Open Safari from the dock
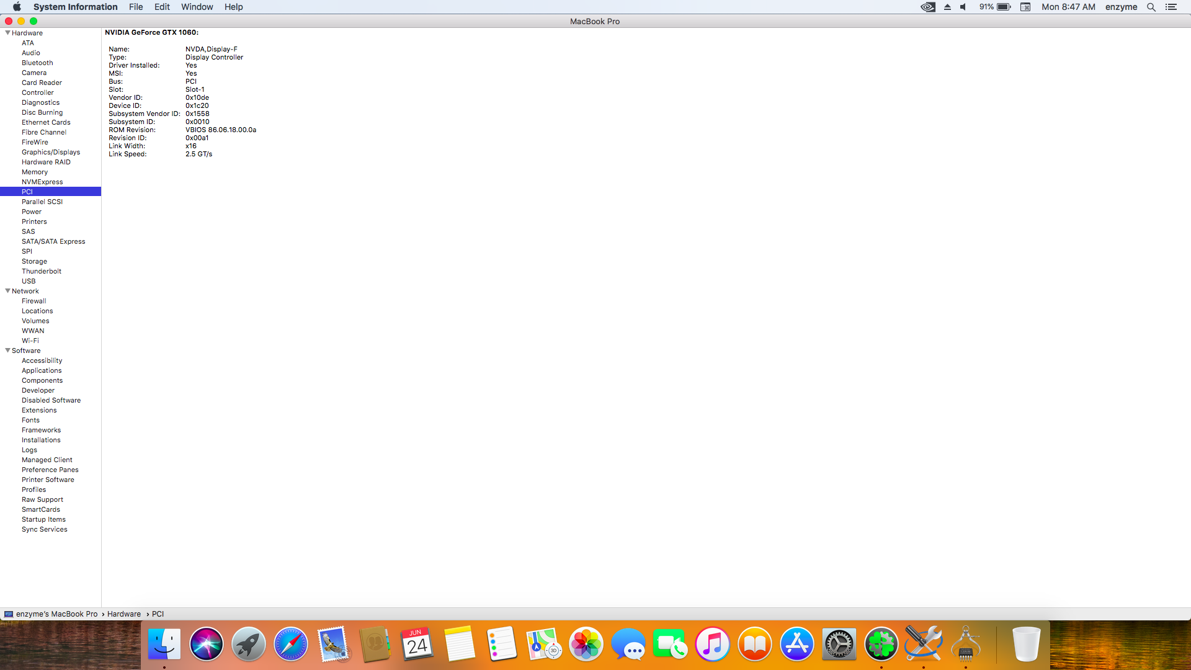 tap(290, 644)
